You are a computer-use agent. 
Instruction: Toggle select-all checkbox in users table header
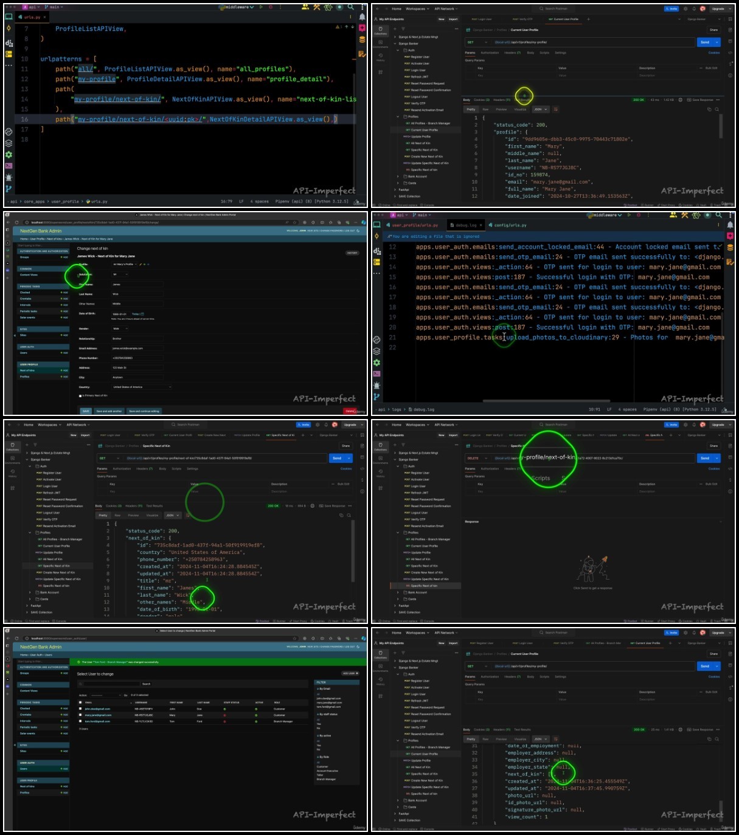point(80,702)
